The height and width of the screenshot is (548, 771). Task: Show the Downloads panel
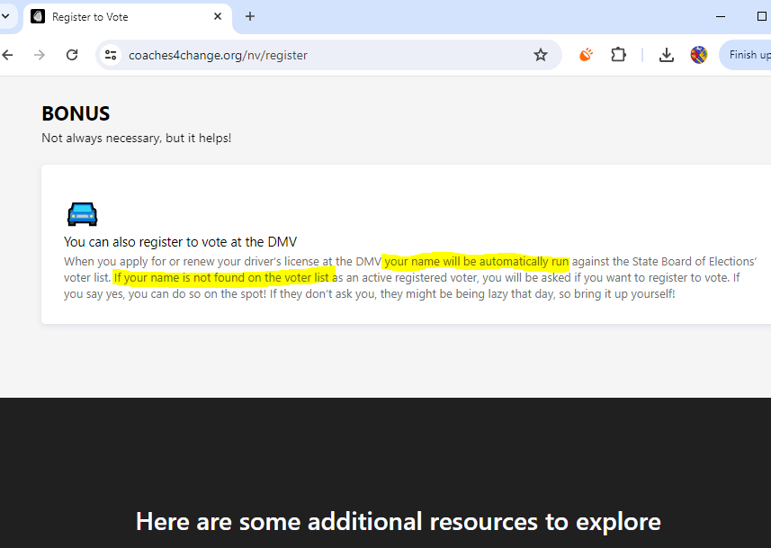(x=667, y=55)
